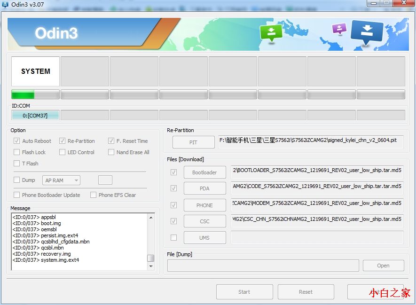Click the PIT button
Image resolution: width=416 pixels, height=305 pixels.
pos(193,142)
